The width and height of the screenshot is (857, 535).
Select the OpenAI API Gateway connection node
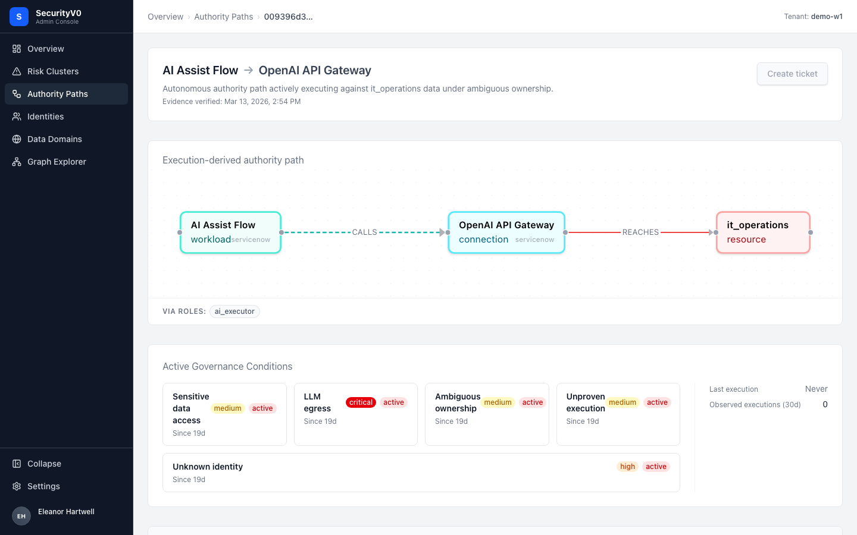tap(506, 232)
